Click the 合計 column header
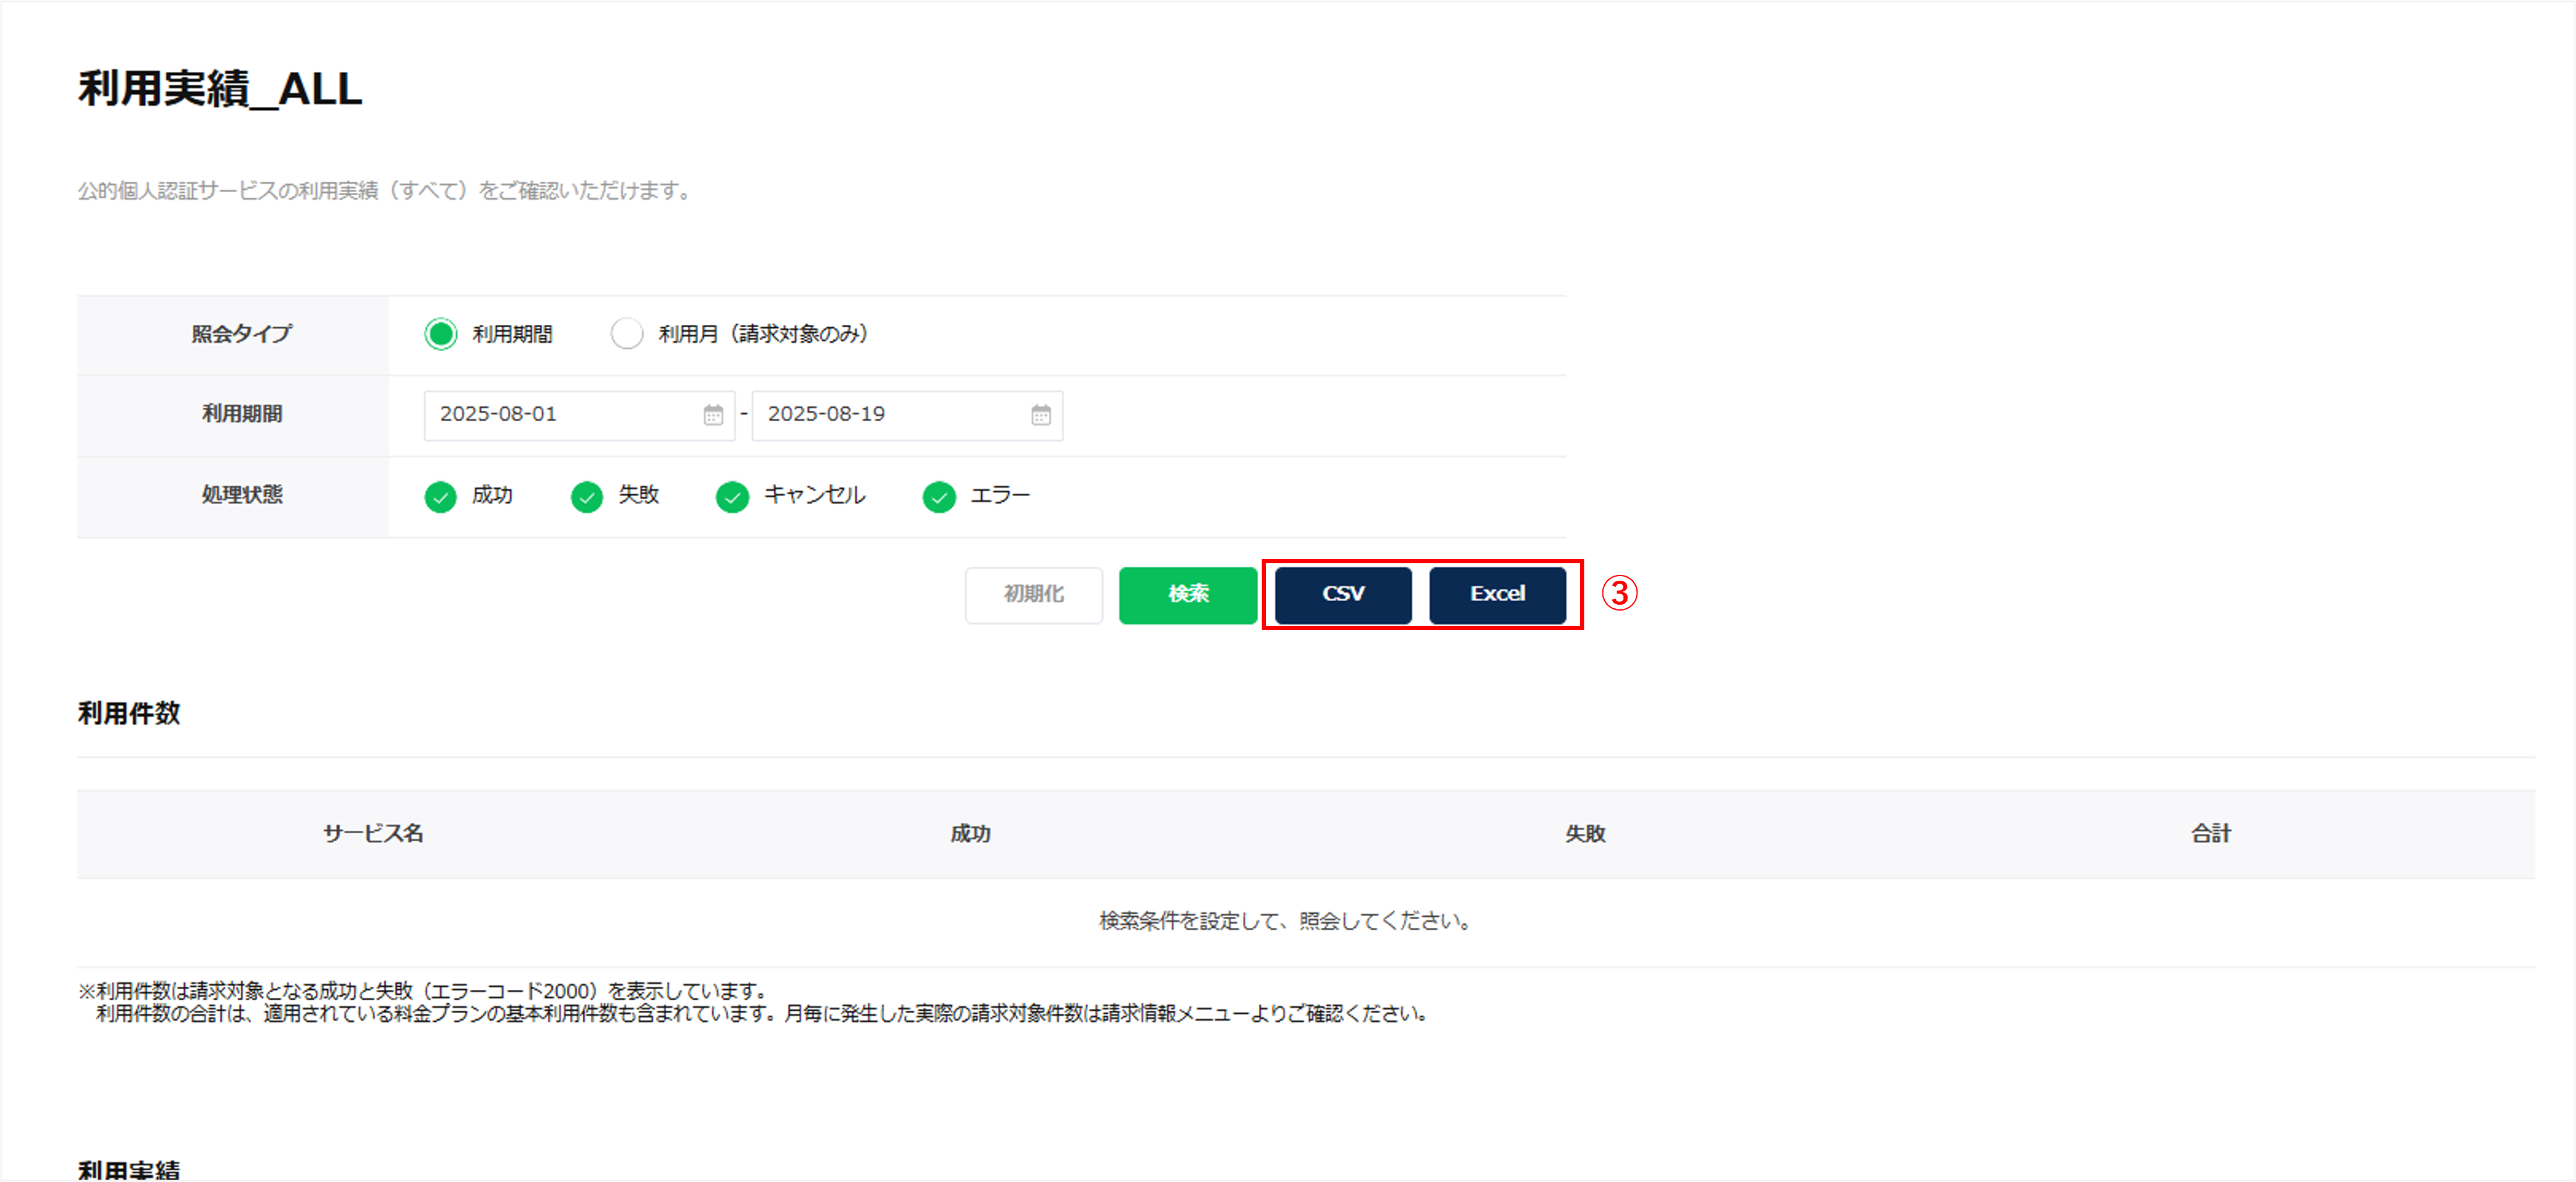Viewport: 2576px width, 1182px height. tap(2210, 833)
